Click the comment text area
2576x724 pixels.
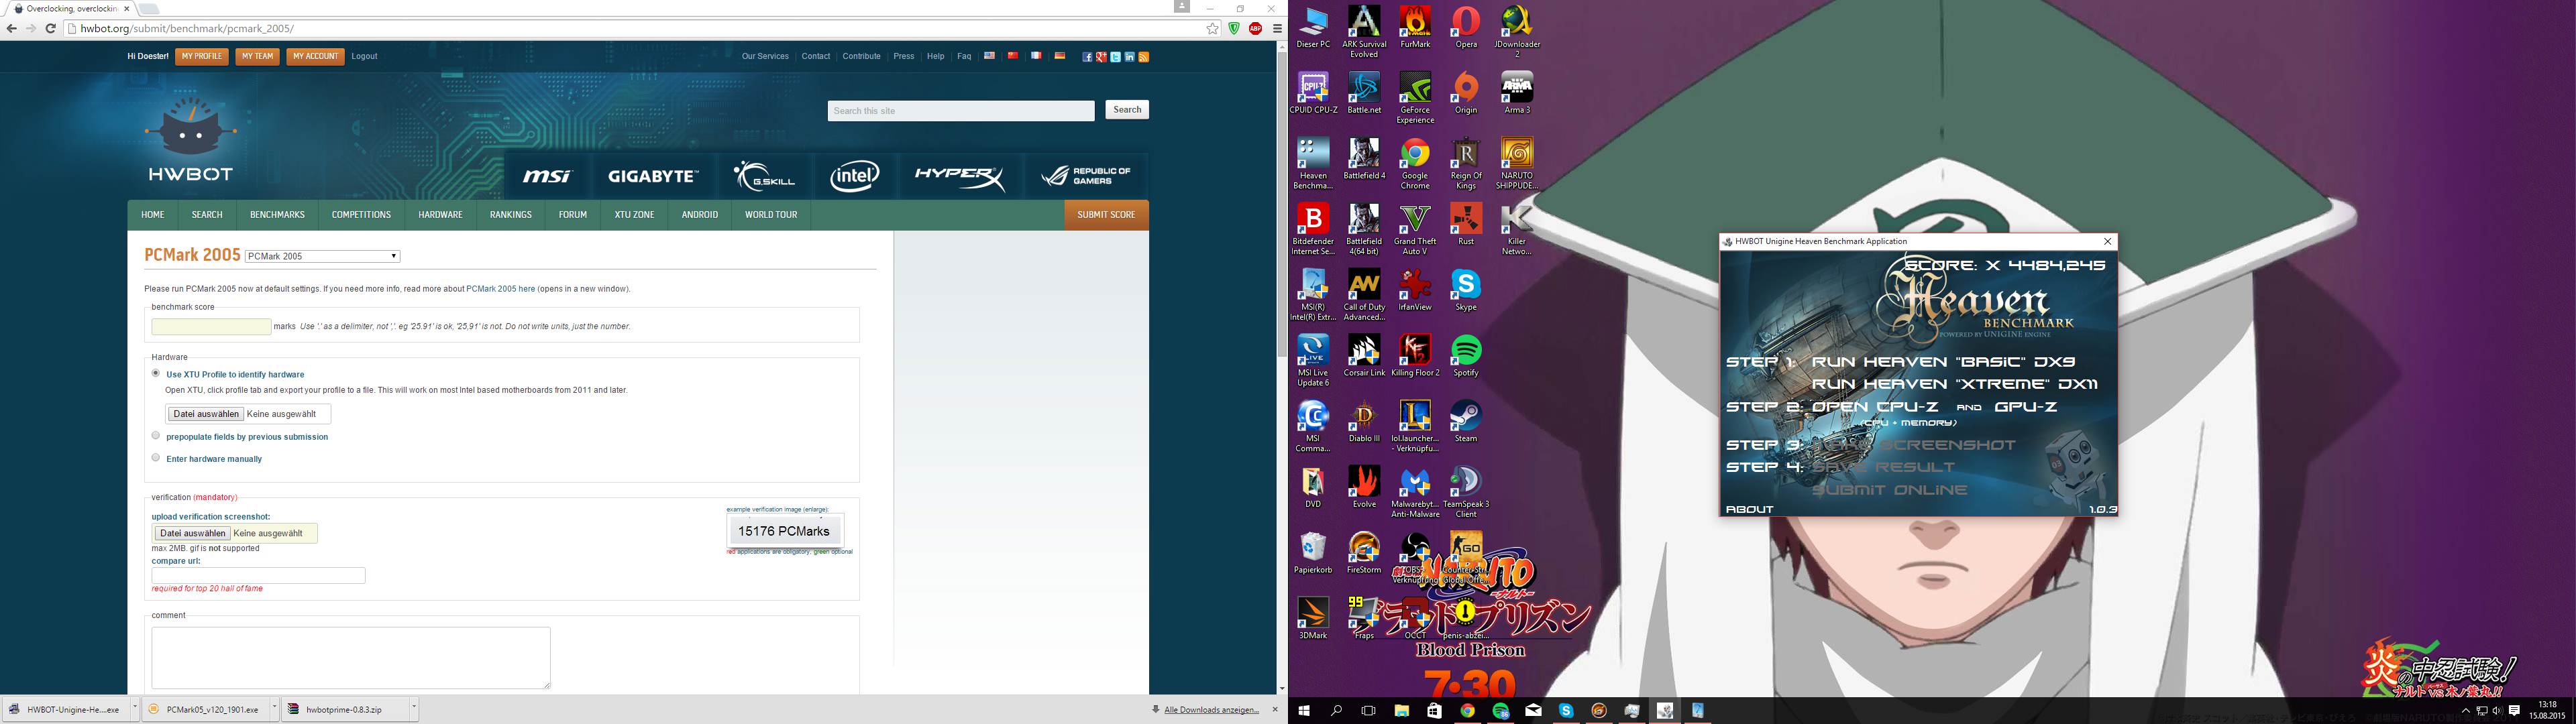351,658
